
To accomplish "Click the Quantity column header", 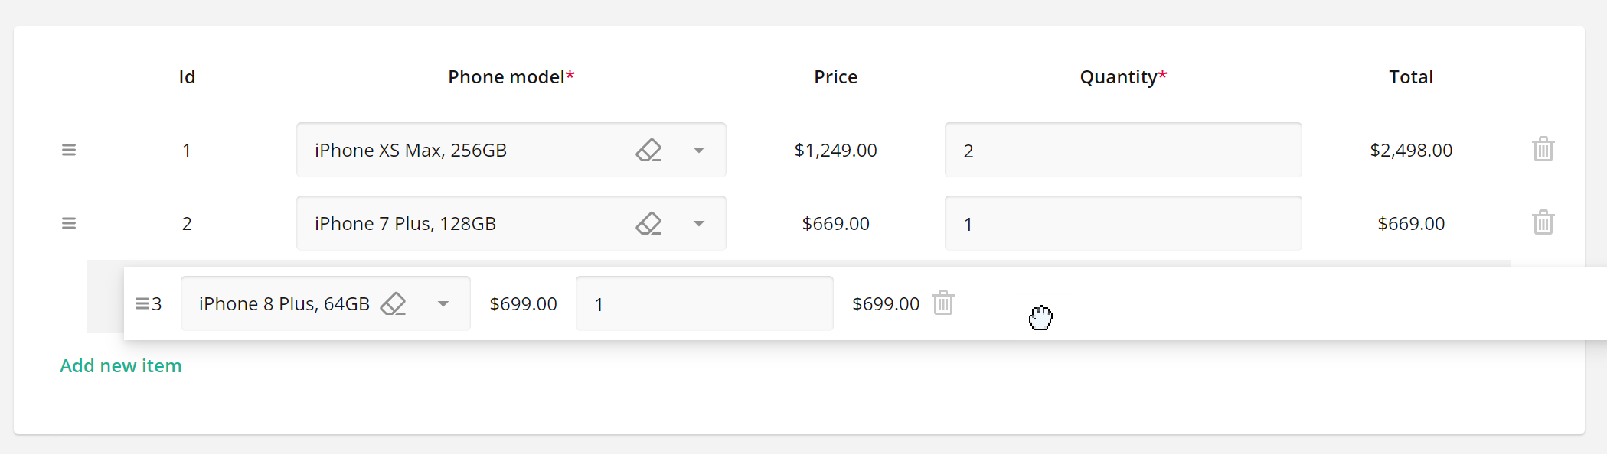I will click(x=1122, y=76).
